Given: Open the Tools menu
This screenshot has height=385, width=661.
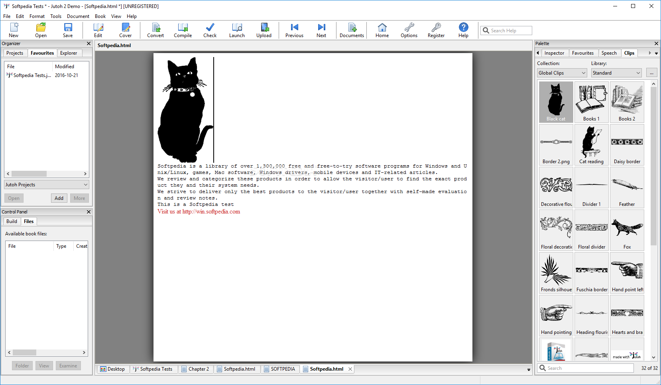Looking at the screenshot, I should 56,16.
